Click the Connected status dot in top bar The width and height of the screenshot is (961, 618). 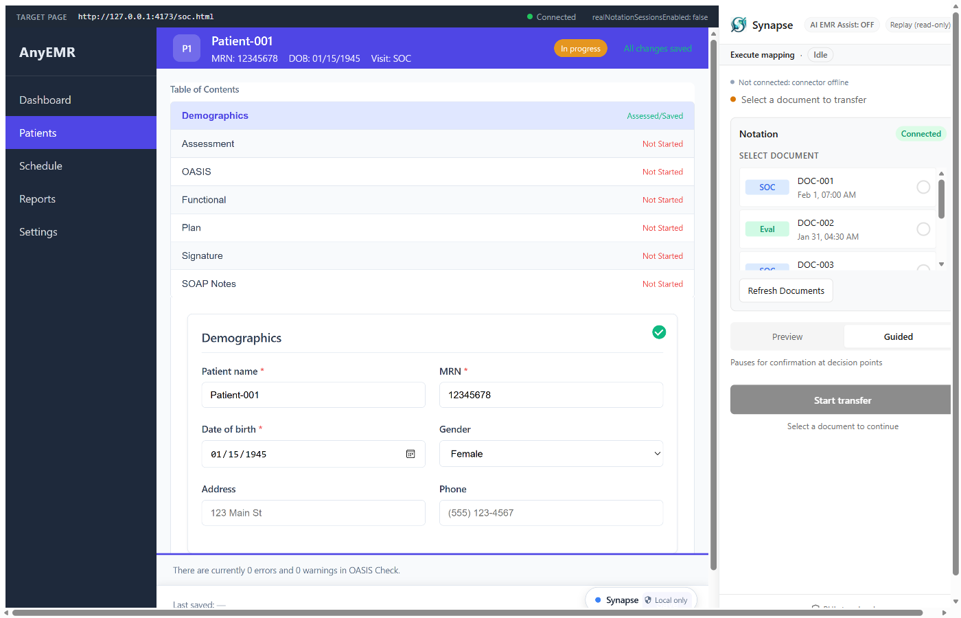pos(529,17)
